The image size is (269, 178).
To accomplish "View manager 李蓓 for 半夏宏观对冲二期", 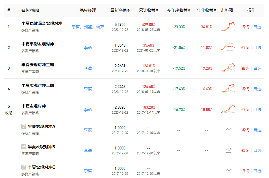I will 88,89.
